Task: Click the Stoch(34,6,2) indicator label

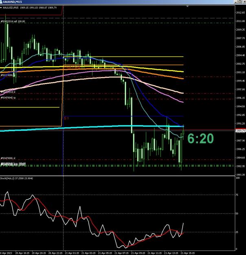Action: (17, 178)
